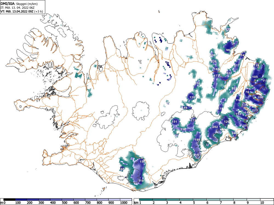Click the metre legend label 600

pos(76,203)
